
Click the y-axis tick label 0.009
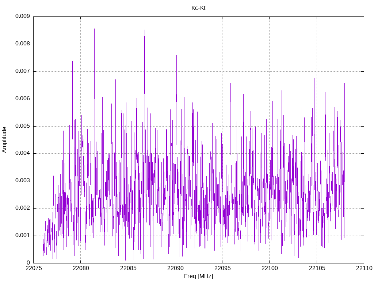[23, 16]
